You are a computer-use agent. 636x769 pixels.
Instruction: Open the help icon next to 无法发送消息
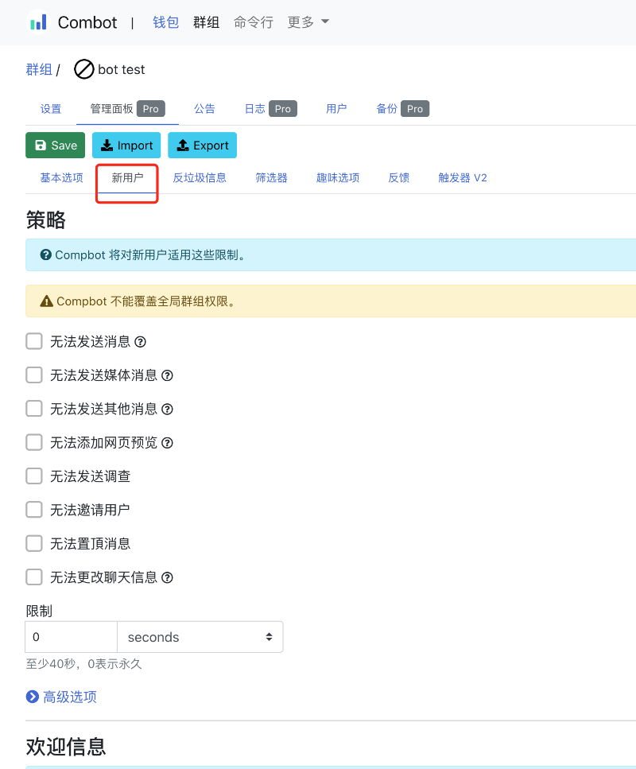point(140,342)
